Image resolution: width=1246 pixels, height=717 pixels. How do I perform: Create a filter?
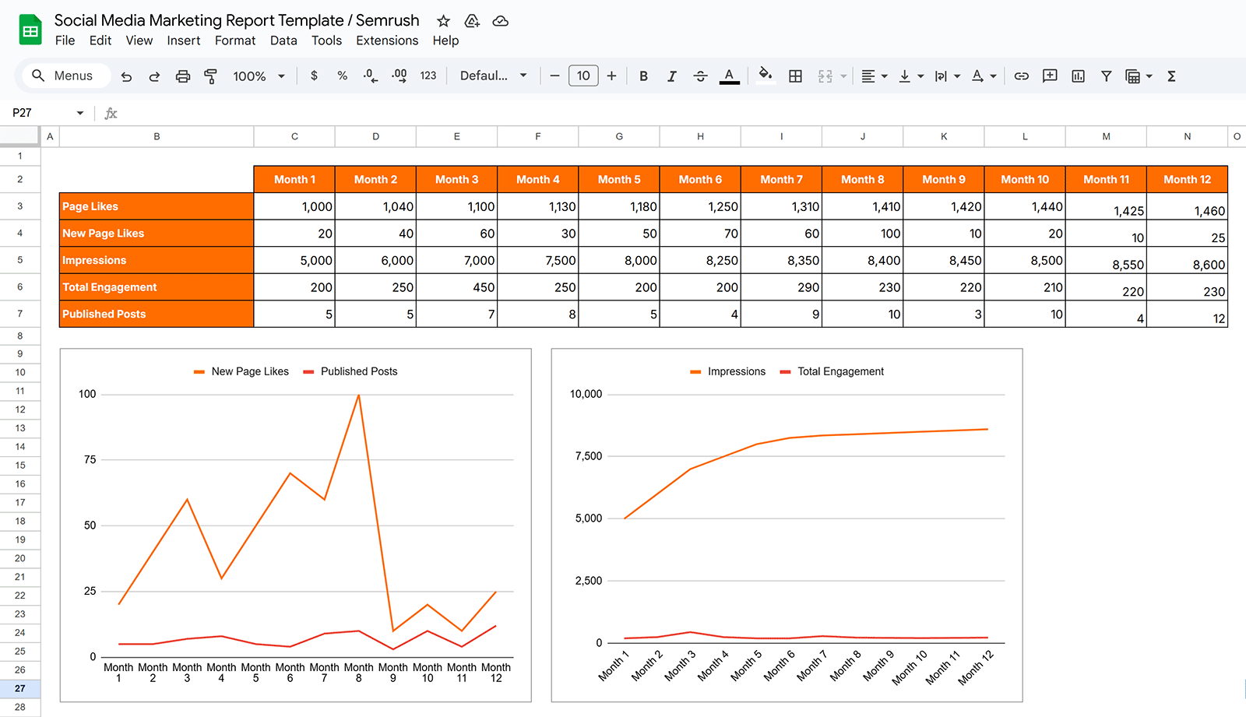[x=1106, y=76]
